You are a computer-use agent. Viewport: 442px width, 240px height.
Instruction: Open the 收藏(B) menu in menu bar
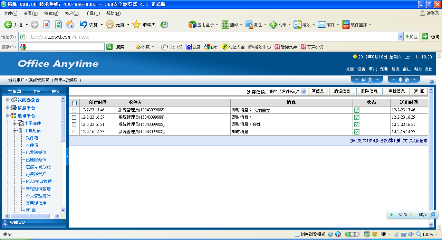[x=51, y=13]
